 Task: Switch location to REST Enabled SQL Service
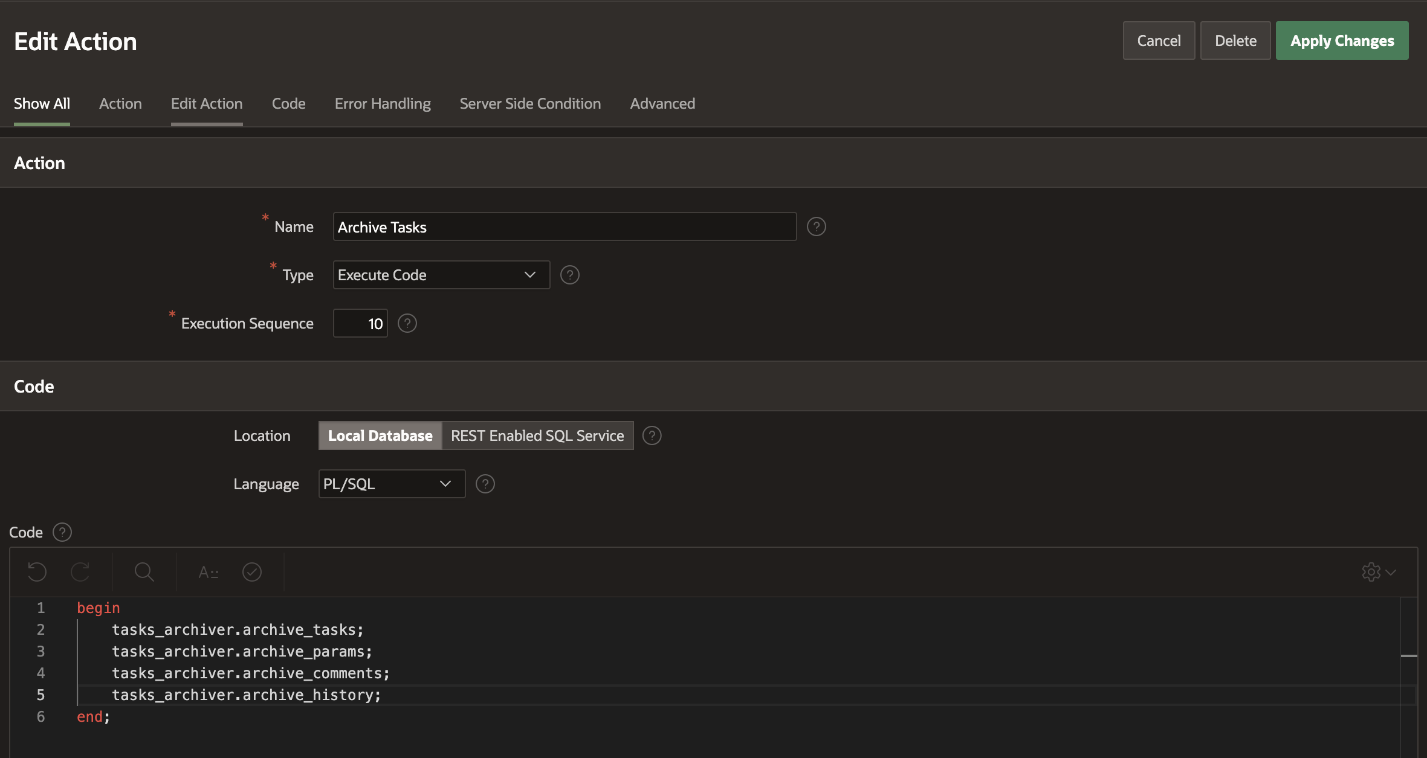click(x=537, y=435)
